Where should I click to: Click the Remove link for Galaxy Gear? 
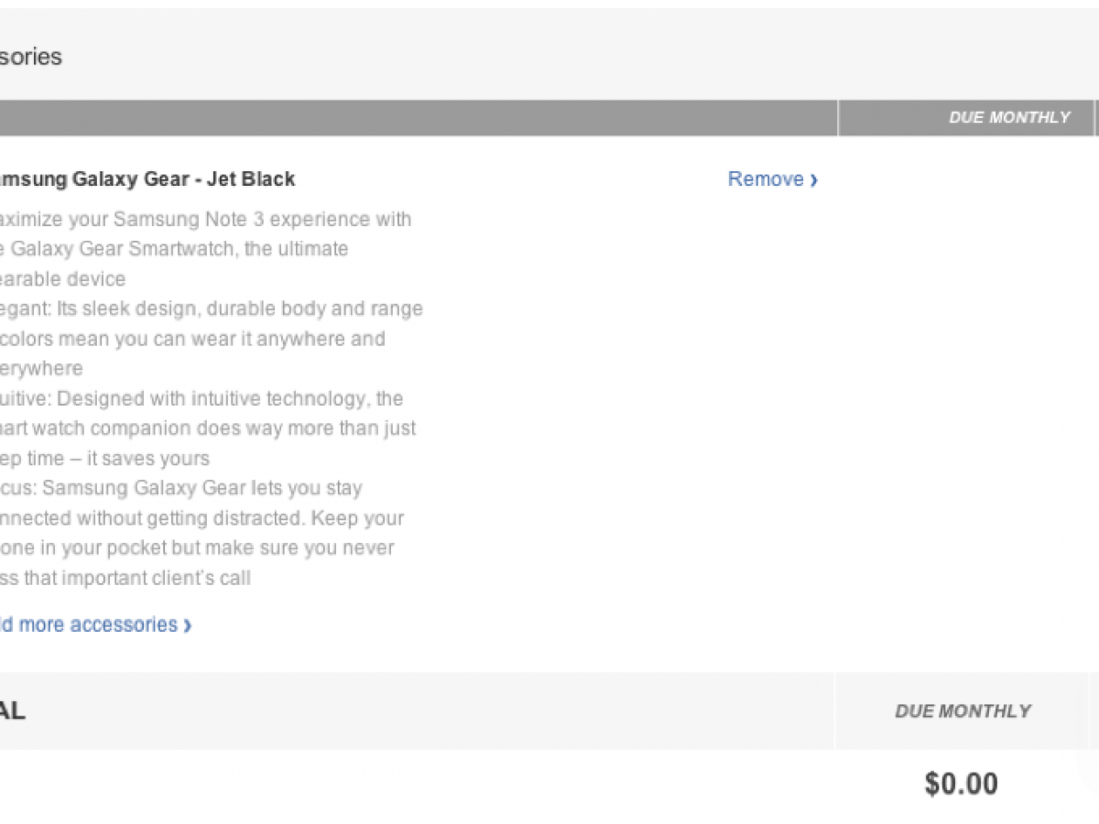point(766,179)
